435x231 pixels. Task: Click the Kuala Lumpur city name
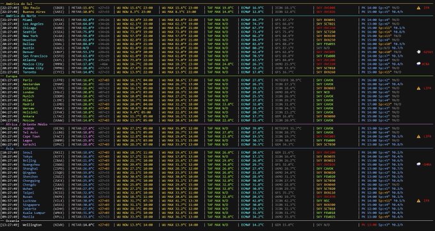point(34,212)
